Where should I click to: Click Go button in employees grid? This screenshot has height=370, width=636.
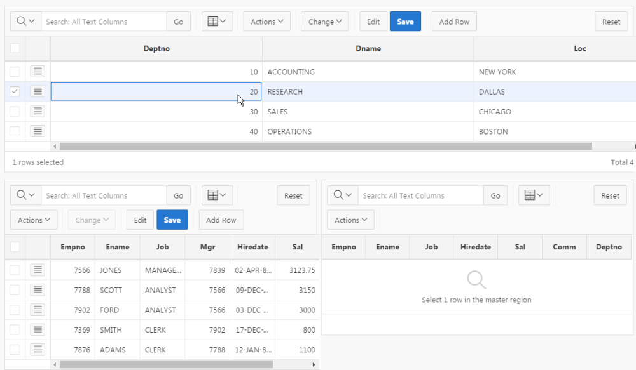(179, 195)
